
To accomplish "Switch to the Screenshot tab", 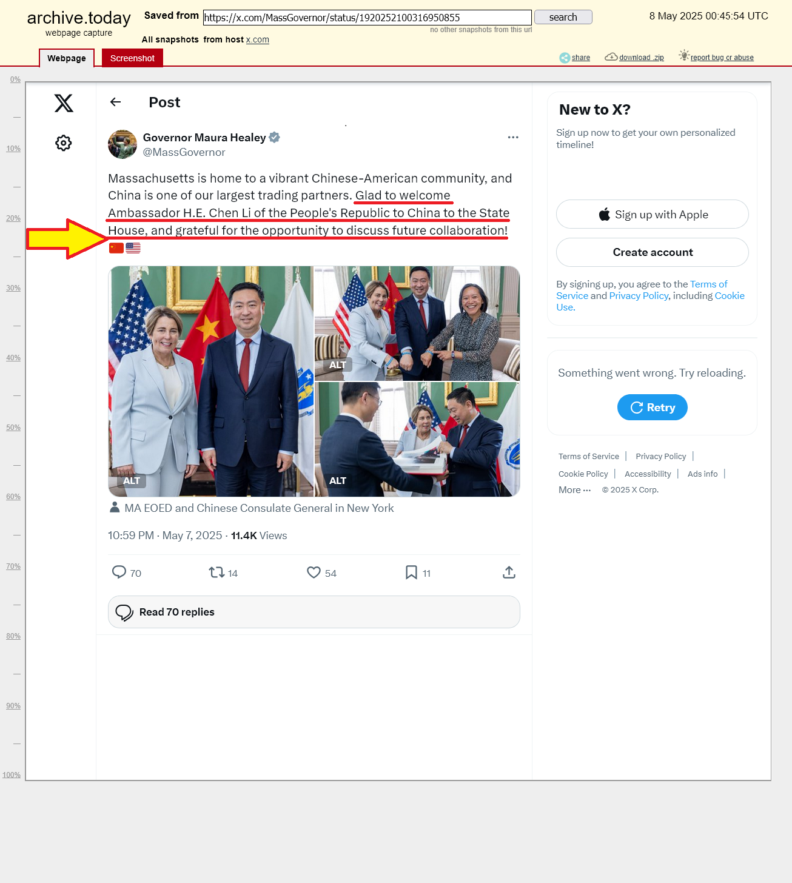I will [132, 58].
